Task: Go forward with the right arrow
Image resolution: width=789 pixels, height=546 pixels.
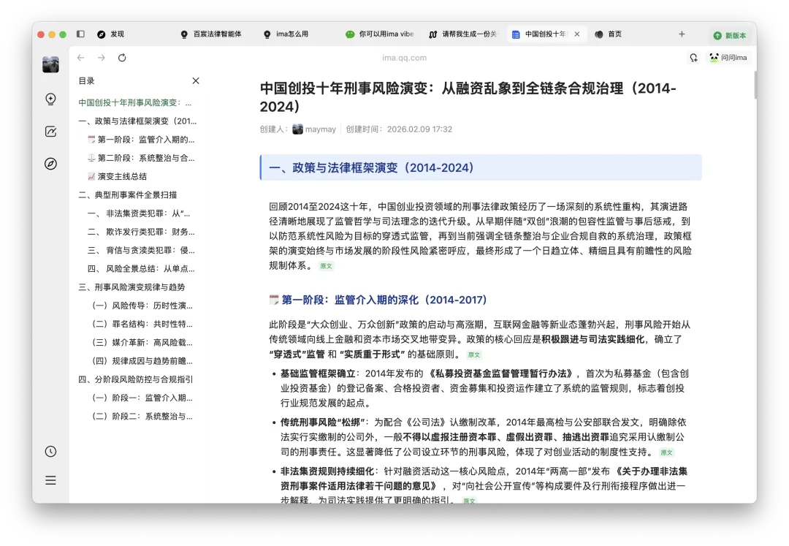Action: tap(101, 58)
